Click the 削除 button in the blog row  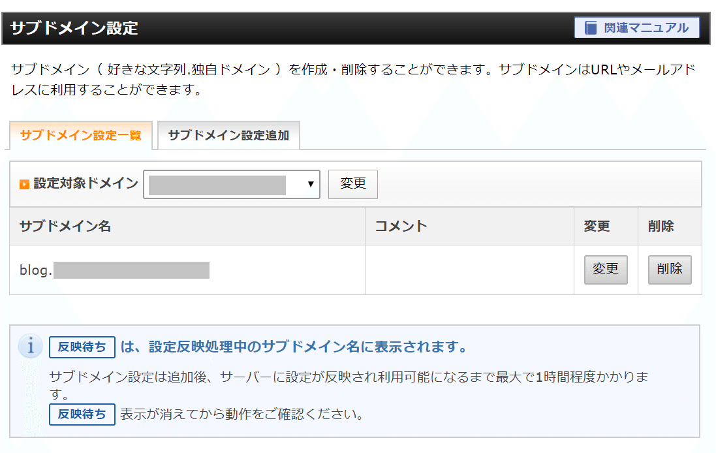pos(670,270)
